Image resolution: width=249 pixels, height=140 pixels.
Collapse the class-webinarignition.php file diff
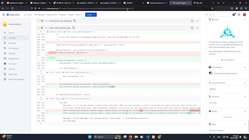pos(39,28)
